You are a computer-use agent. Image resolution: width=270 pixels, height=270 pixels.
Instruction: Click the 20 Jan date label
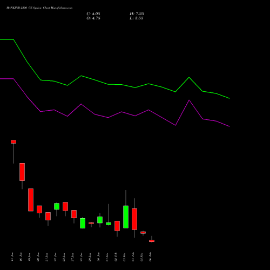38,257
